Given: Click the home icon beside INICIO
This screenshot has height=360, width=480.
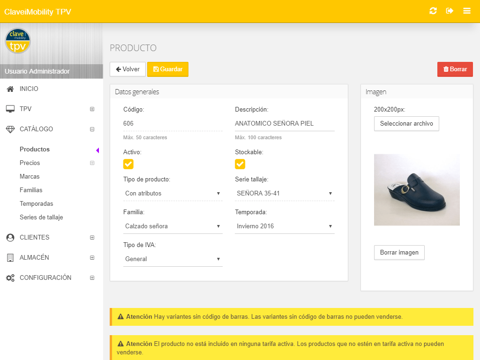Looking at the screenshot, I should coord(10,89).
